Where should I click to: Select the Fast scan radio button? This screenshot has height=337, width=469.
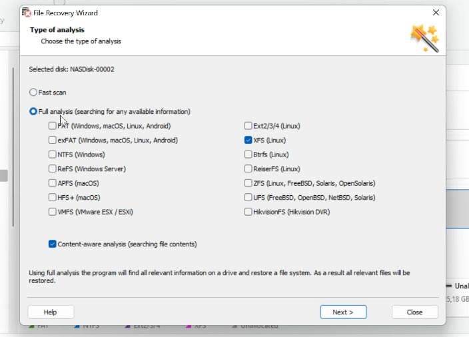(33, 93)
